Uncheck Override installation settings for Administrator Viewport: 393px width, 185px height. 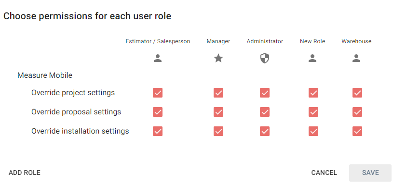point(265,131)
